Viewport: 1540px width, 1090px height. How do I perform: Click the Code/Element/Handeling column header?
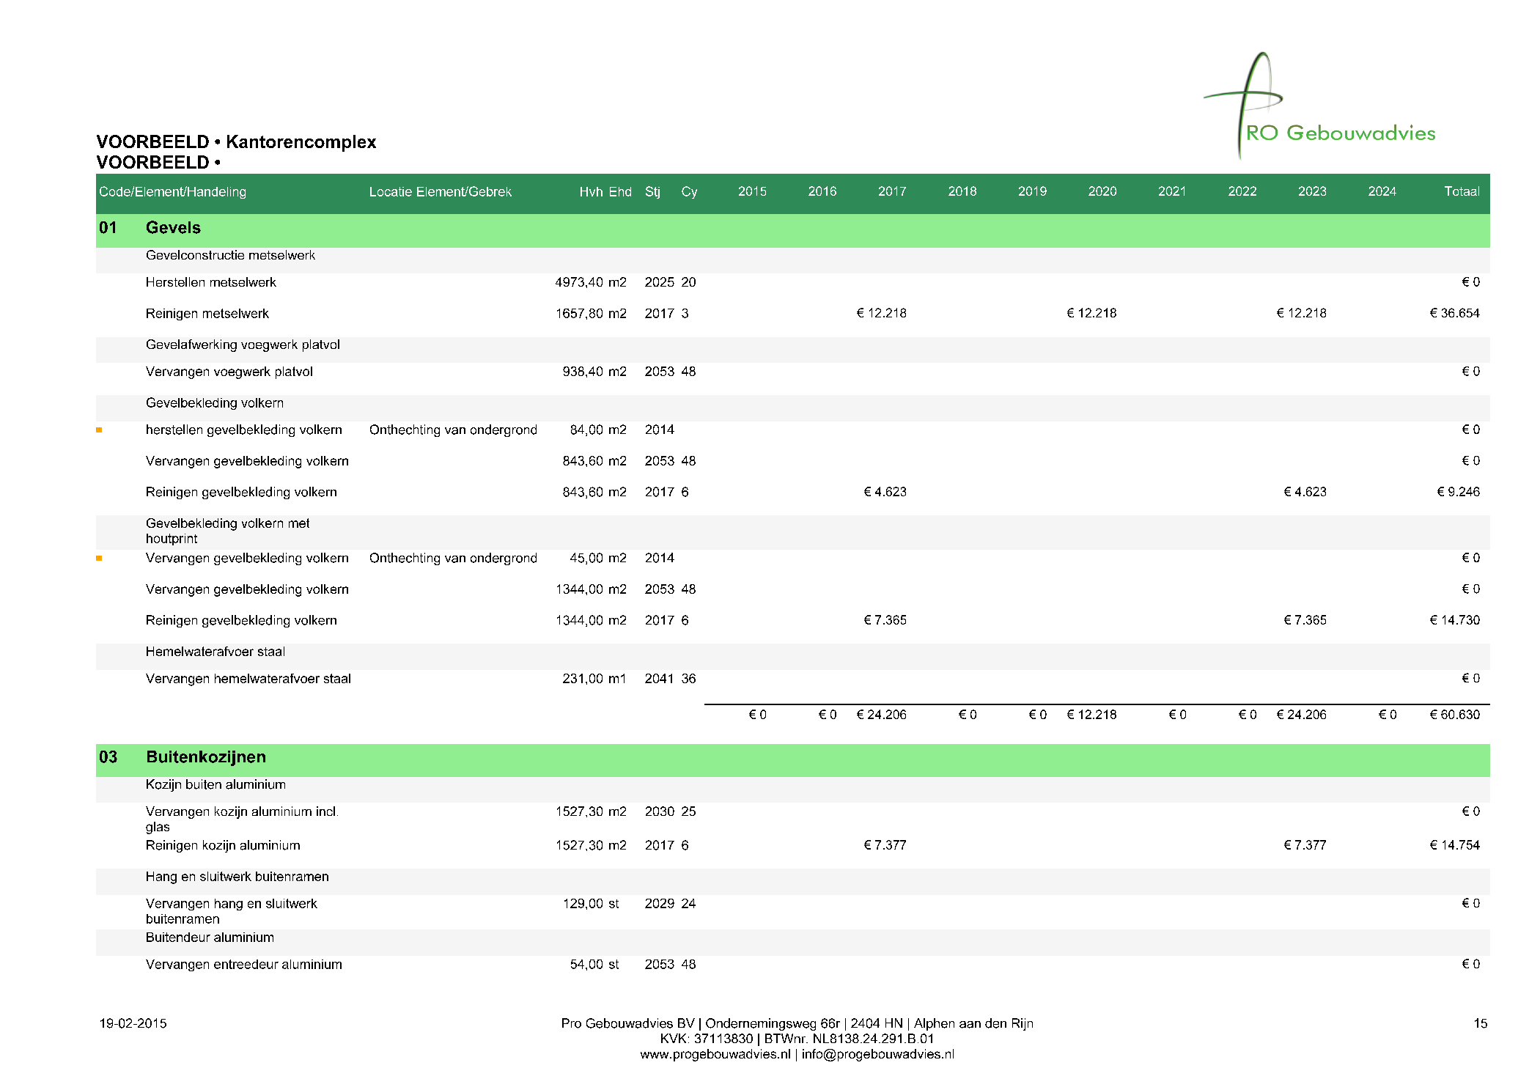pyautogui.click(x=172, y=192)
